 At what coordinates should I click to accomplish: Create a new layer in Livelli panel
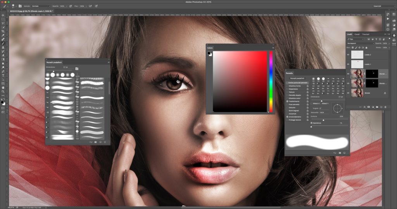point(381,107)
